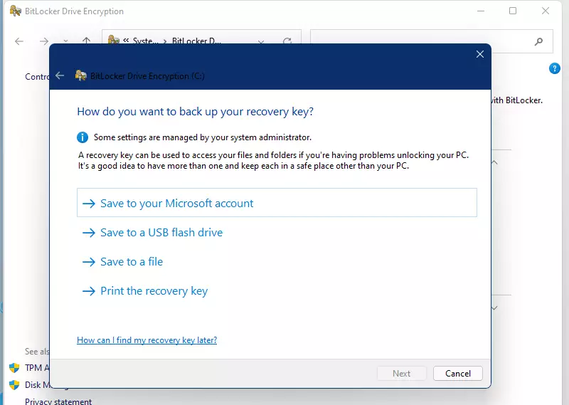Click the text Some settings are managed by your system administrator
Image resolution: width=569 pixels, height=405 pixels.
click(x=203, y=137)
